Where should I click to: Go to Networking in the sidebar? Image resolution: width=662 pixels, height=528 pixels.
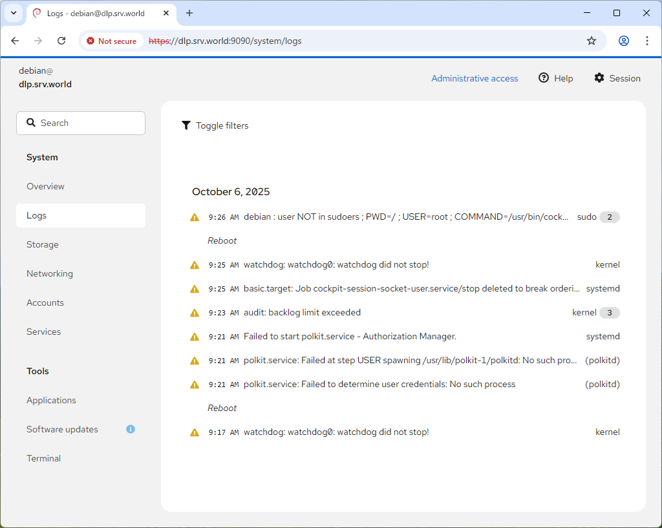click(50, 273)
